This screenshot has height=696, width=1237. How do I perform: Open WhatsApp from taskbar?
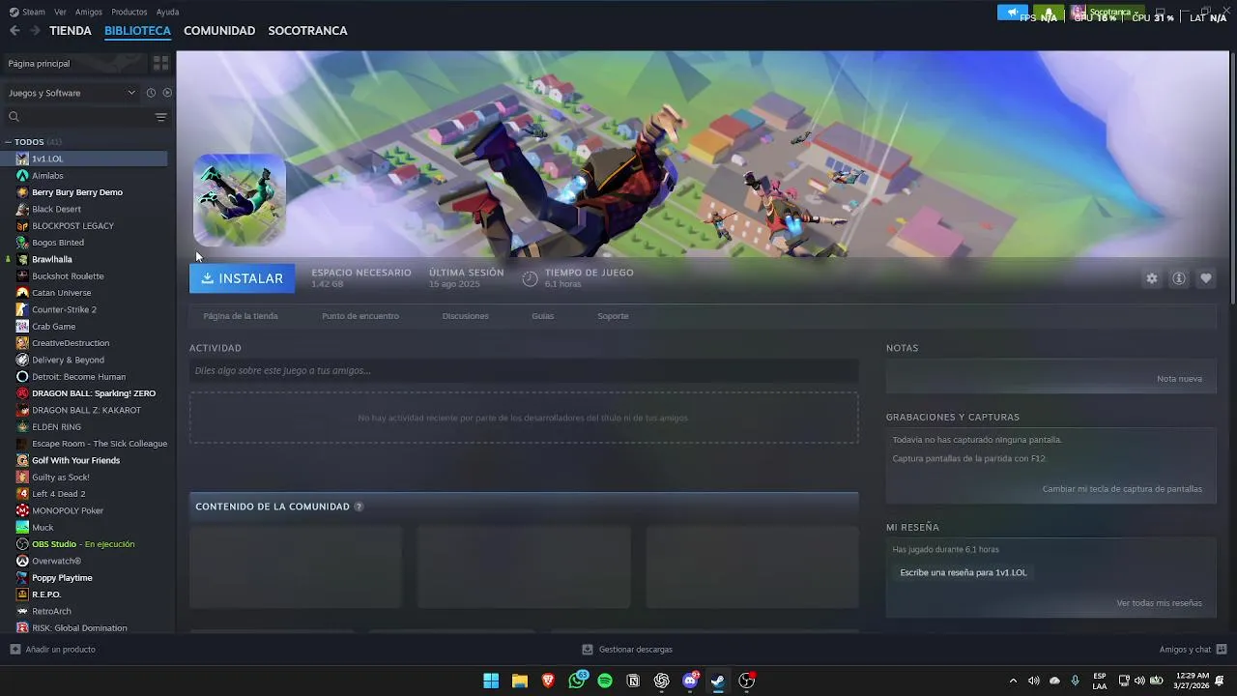[577, 681]
